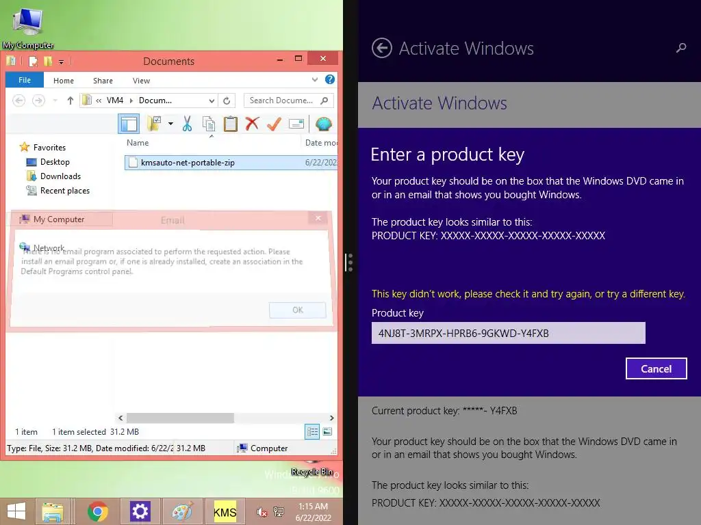Select the orange checkmark Properties icon
This screenshot has height=525, width=701.
(x=274, y=124)
